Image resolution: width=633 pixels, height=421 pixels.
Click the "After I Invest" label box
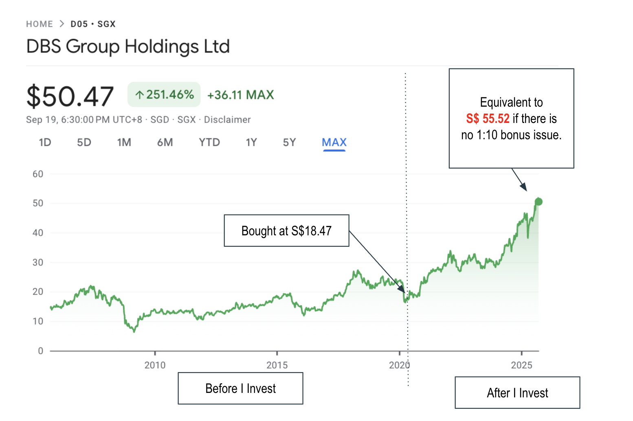pyautogui.click(x=517, y=393)
